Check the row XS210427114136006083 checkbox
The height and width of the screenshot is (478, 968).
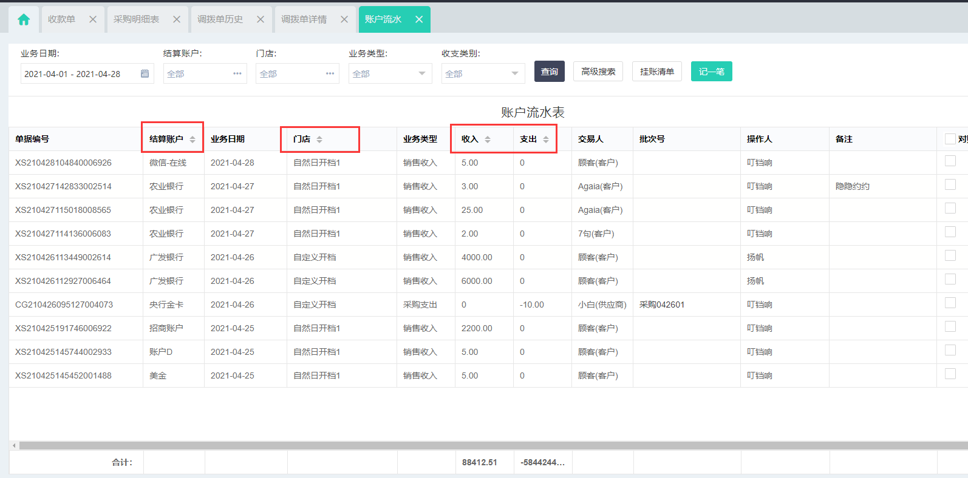pyautogui.click(x=950, y=232)
